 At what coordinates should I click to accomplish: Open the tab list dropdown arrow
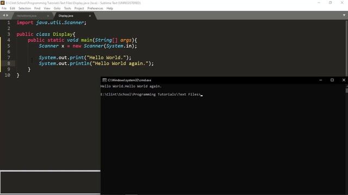pos(344,15)
